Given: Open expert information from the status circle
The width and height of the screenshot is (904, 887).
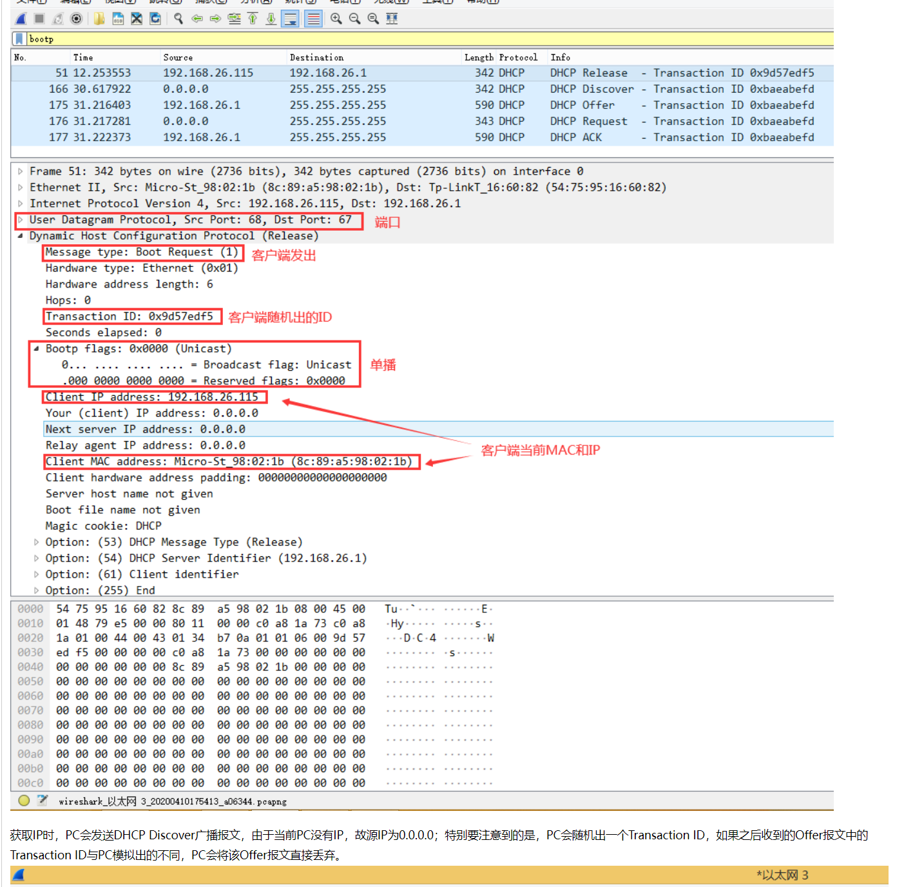Looking at the screenshot, I should pos(24,801).
